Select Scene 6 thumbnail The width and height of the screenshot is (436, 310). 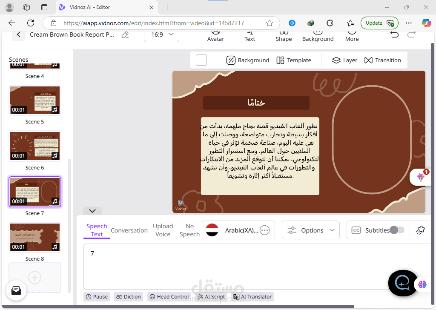35,146
